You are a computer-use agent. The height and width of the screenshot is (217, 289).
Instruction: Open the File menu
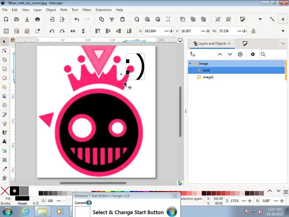click(x=5, y=10)
